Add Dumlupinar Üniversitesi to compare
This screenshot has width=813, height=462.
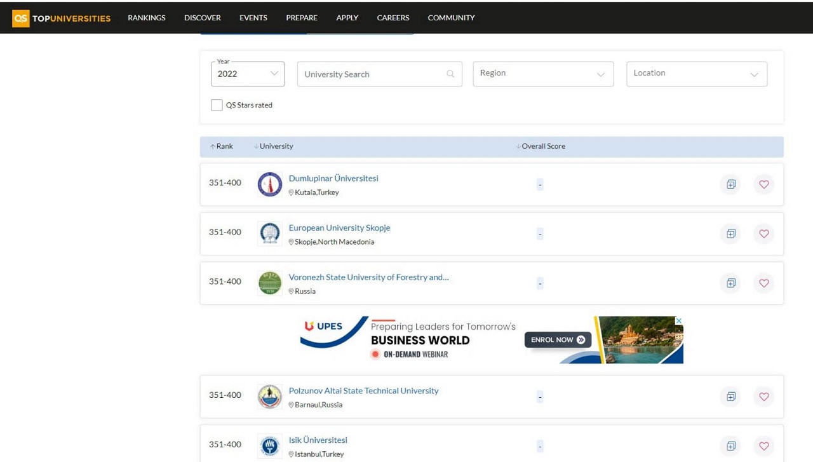click(731, 184)
